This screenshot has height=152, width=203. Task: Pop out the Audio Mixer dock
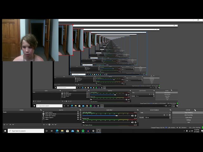coord(138,110)
